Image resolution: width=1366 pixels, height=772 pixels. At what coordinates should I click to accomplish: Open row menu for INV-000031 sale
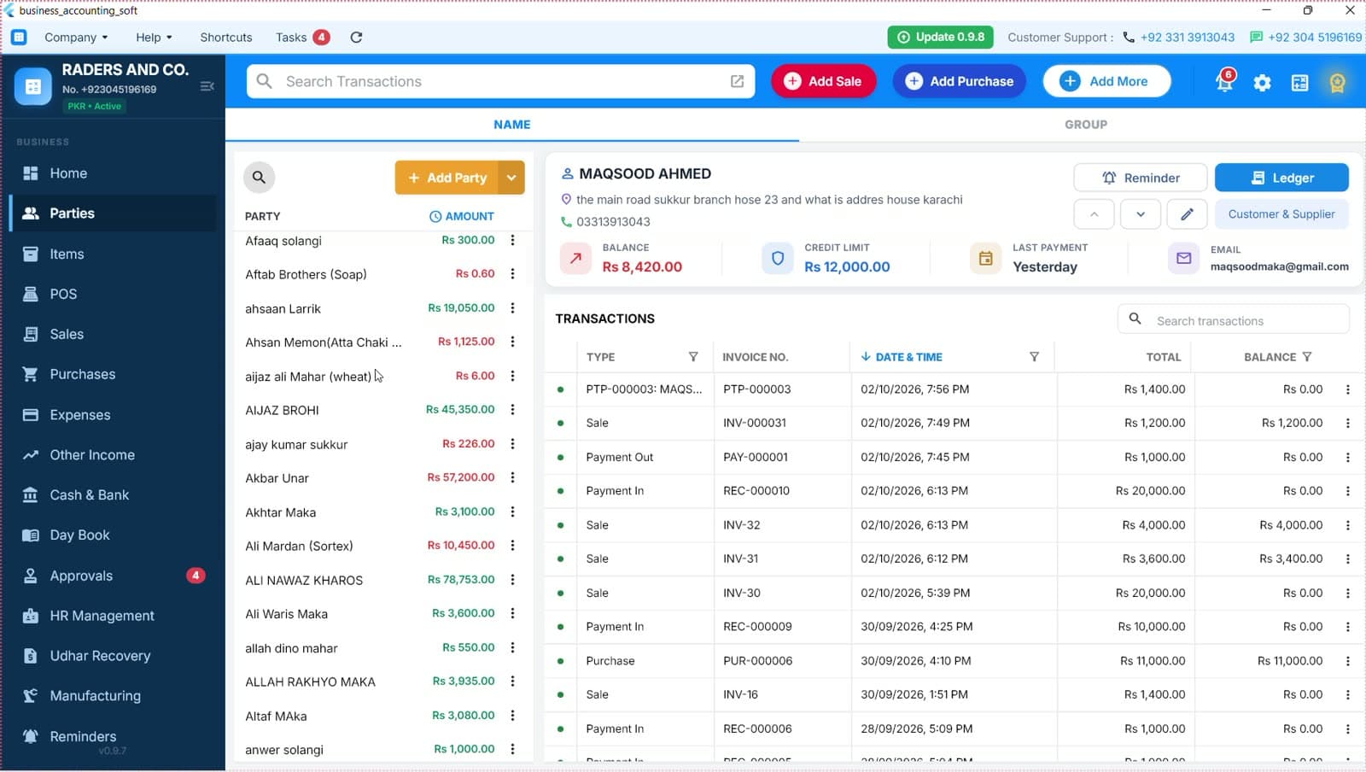point(1348,423)
